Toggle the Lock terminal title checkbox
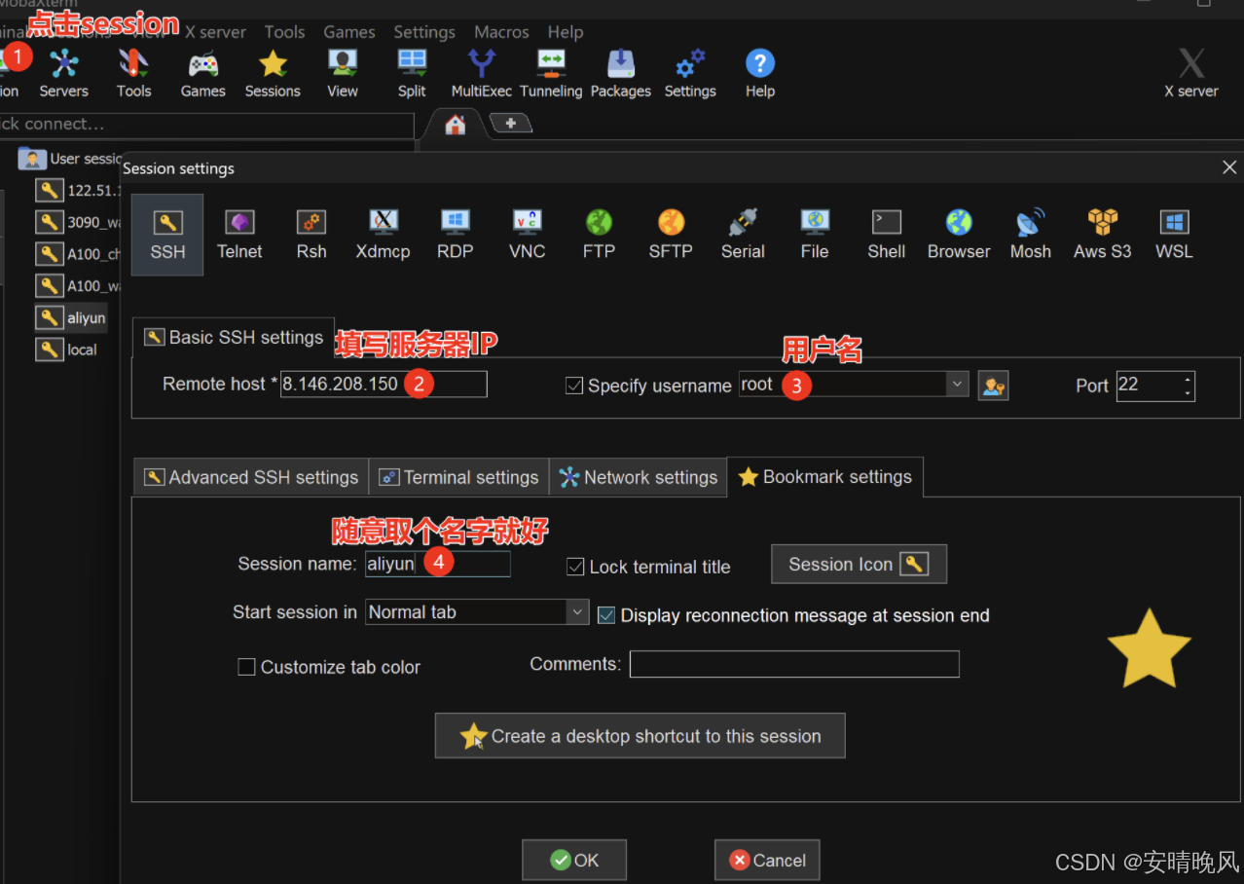 point(575,567)
